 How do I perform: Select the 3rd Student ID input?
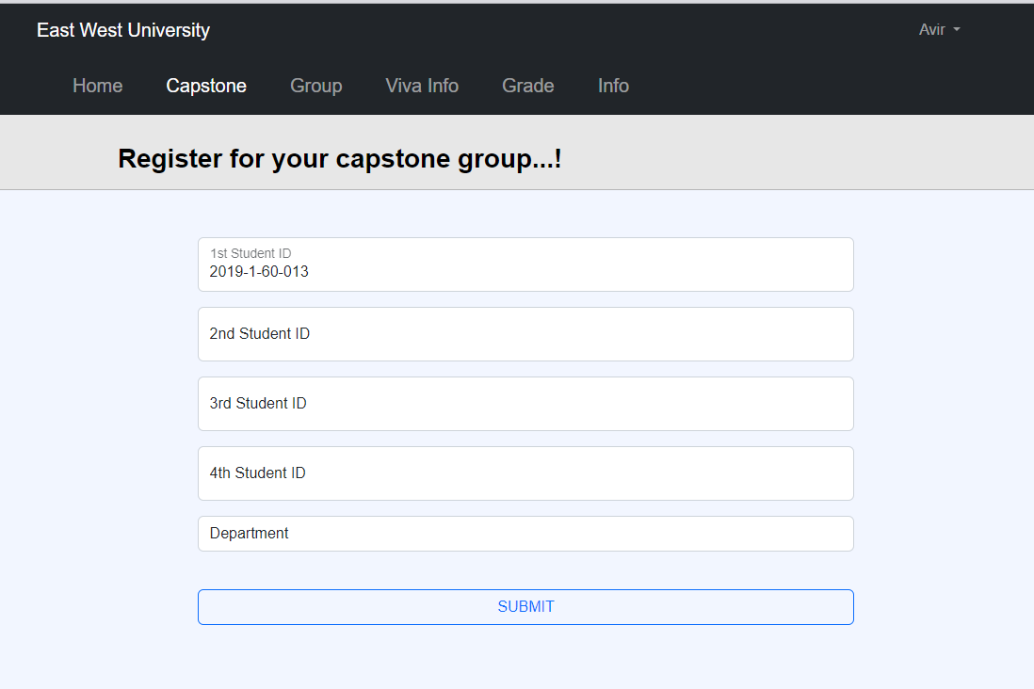pyautogui.click(x=525, y=404)
